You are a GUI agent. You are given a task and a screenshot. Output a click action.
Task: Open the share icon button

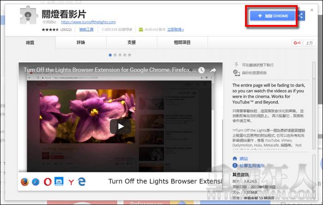(x=301, y=16)
